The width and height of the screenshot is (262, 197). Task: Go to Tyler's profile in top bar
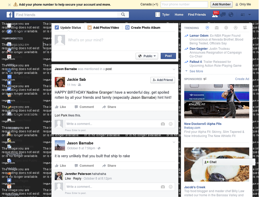coord(162,15)
